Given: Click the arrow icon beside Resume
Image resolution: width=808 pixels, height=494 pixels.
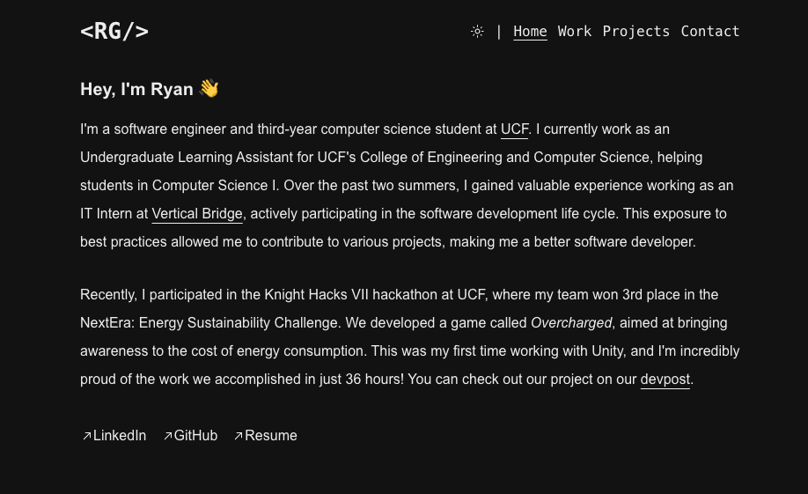Looking at the screenshot, I should [x=239, y=436].
